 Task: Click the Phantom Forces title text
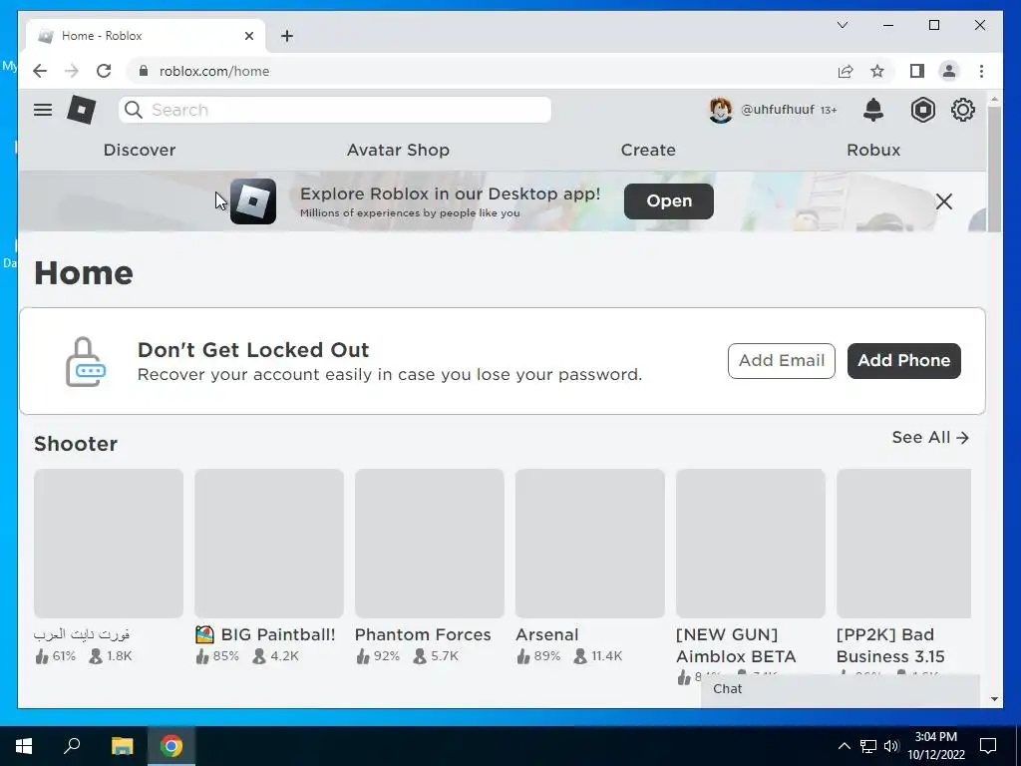[x=423, y=634]
